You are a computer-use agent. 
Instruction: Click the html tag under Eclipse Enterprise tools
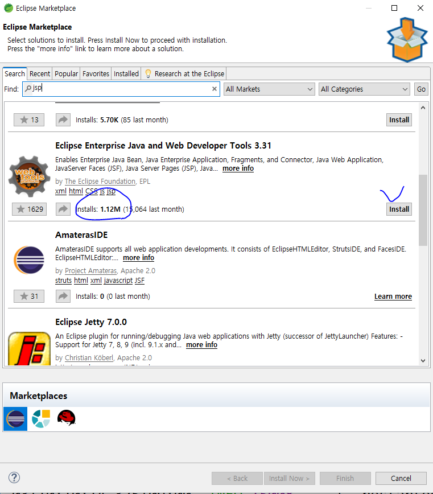(76, 191)
